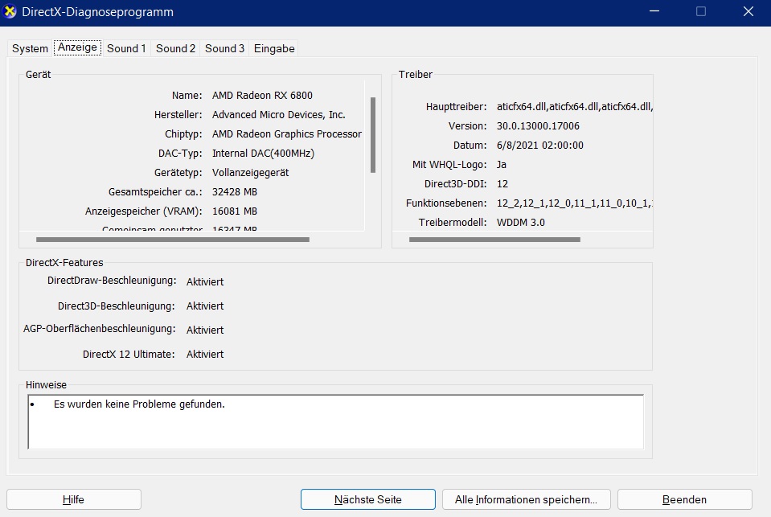The image size is (771, 517).
Task: Click Aktiviert next to AGP-Oberflächenbeschleunigung
Action: point(205,330)
